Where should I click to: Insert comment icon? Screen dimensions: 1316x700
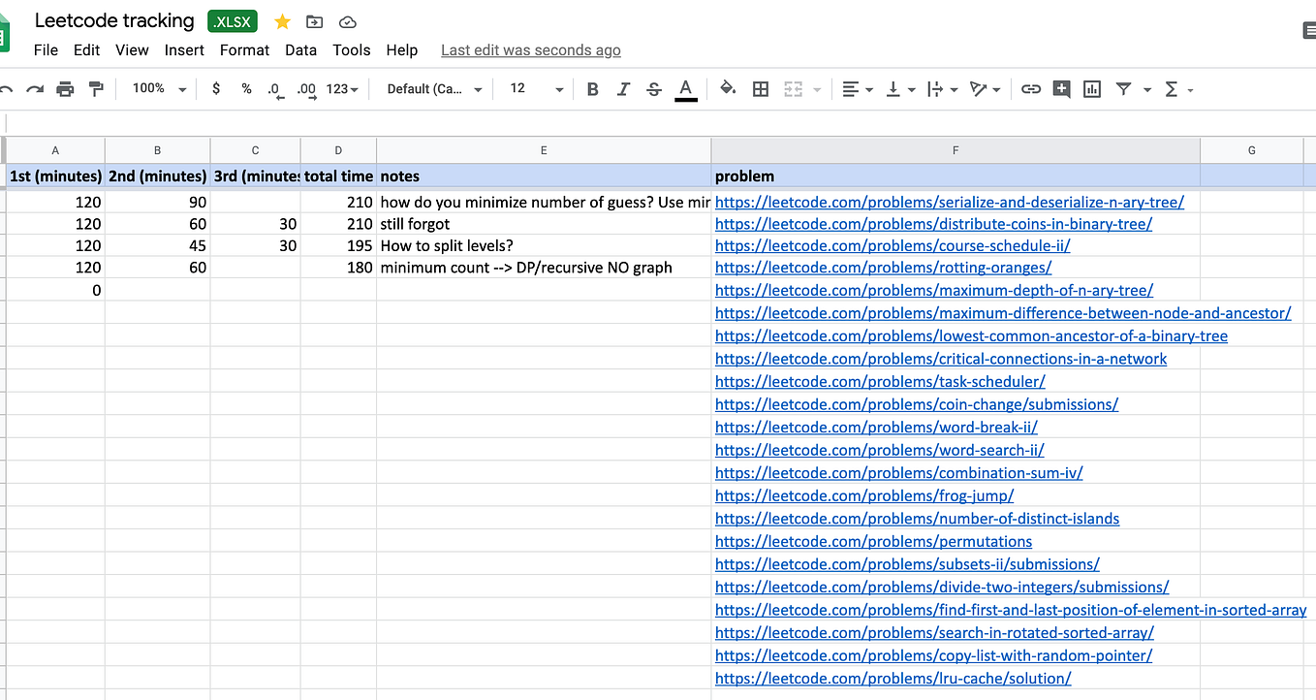[x=1062, y=89]
